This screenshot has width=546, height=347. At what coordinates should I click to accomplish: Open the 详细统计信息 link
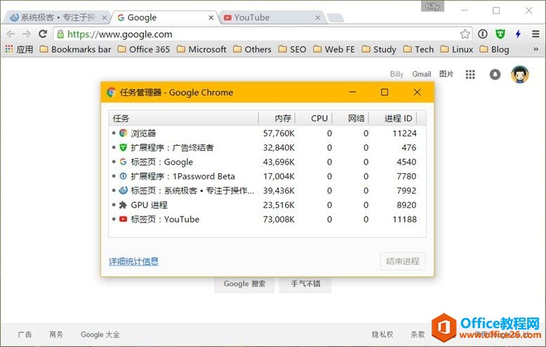coord(134,261)
